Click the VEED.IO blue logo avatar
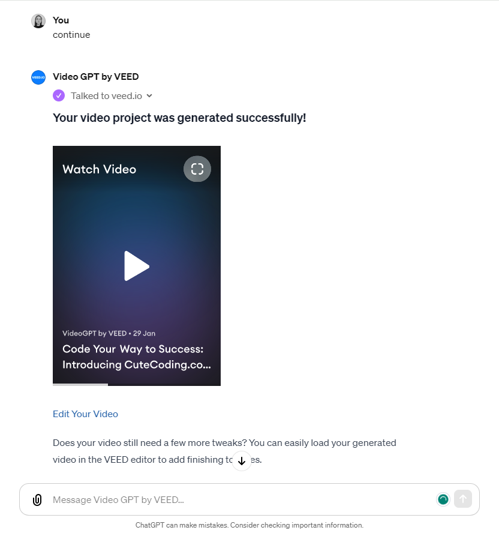 (x=38, y=77)
